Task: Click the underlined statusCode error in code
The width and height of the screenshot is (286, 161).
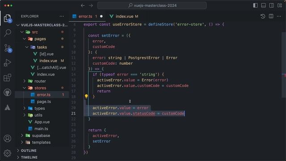Action: point(144,113)
